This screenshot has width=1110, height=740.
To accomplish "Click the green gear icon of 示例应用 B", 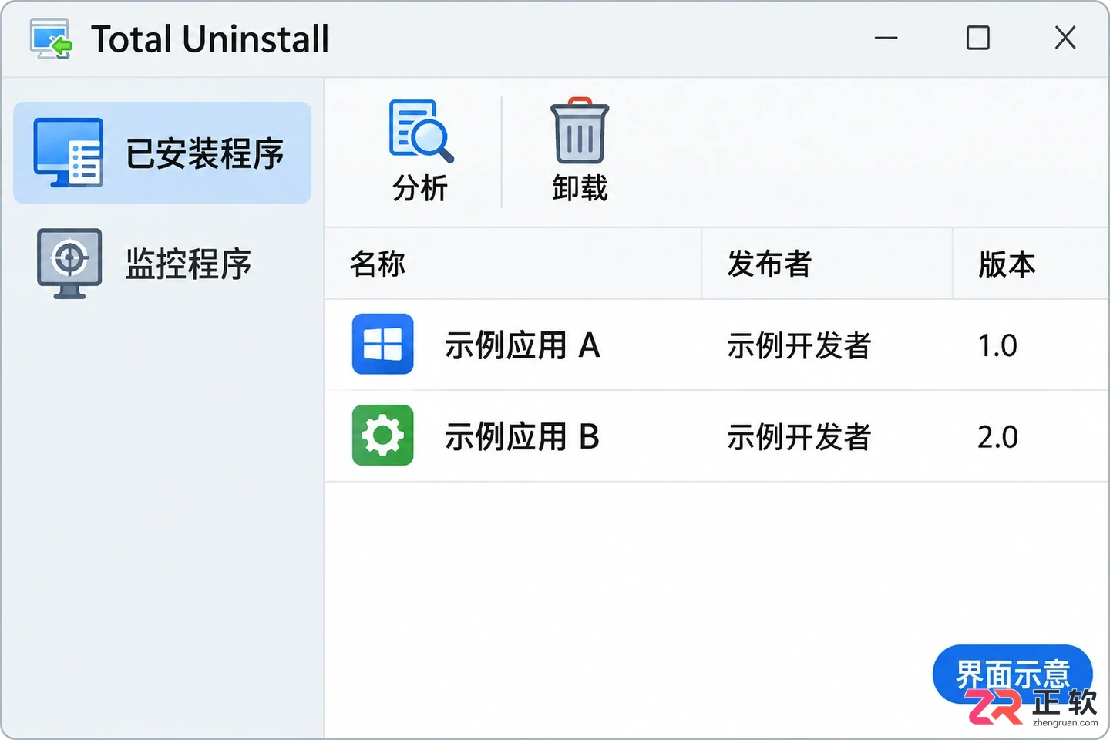I will click(x=383, y=436).
